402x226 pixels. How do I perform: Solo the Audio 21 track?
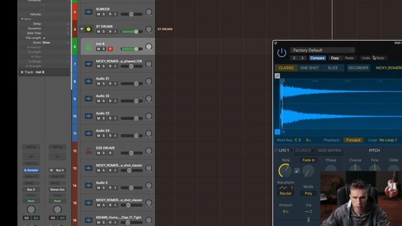[104, 83]
